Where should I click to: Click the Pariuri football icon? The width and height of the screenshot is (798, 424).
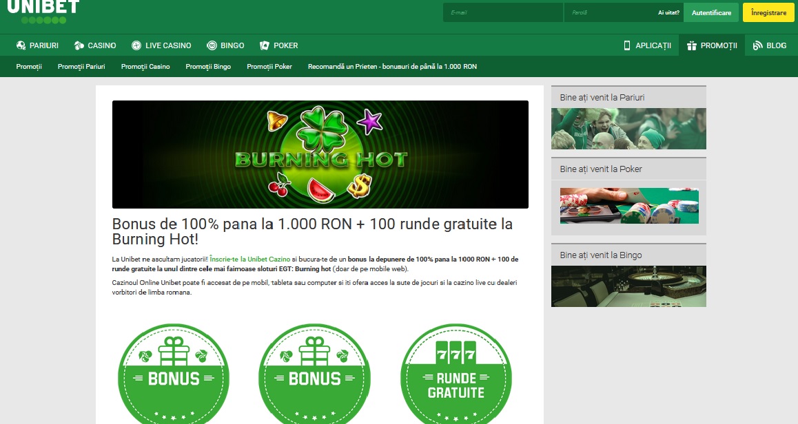click(x=21, y=45)
